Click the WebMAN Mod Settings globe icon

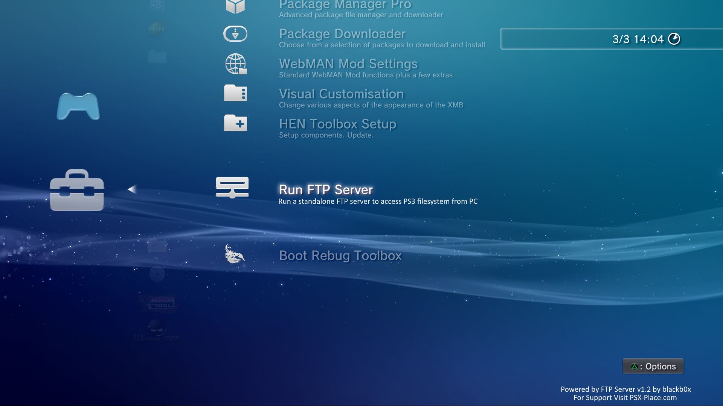point(236,64)
